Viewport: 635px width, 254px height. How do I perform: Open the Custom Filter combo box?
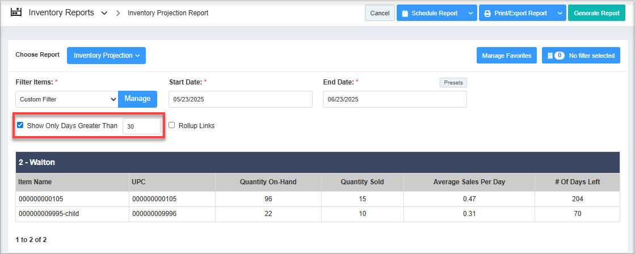pyautogui.click(x=67, y=99)
